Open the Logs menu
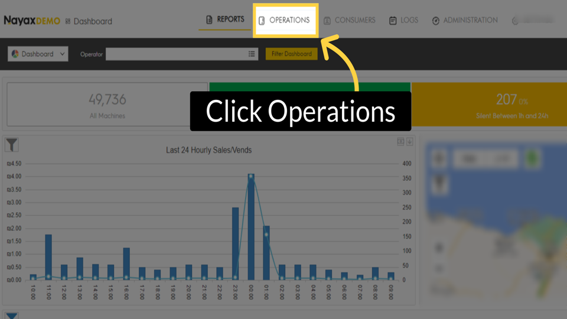The height and width of the screenshot is (319, 567). (x=403, y=20)
